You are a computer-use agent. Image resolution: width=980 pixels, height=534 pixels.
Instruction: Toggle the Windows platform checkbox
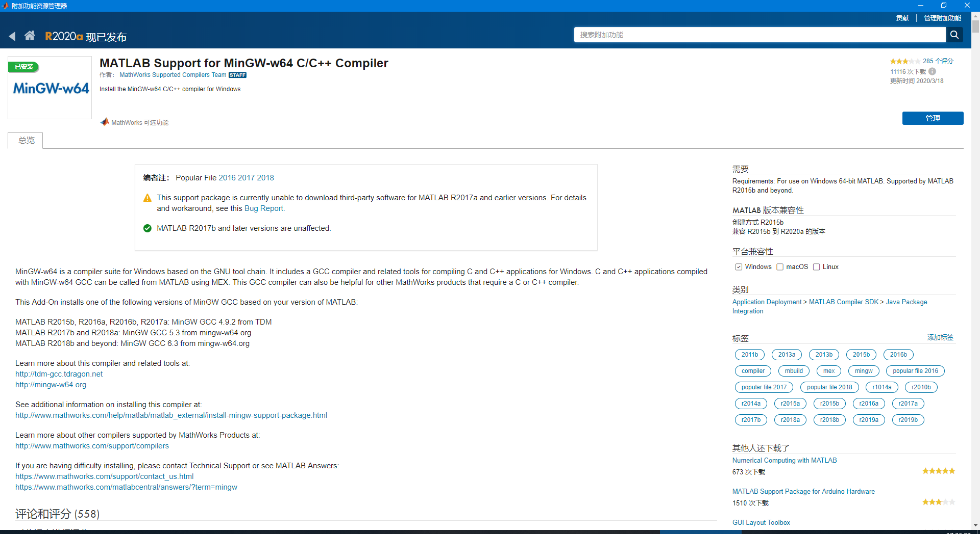point(738,266)
